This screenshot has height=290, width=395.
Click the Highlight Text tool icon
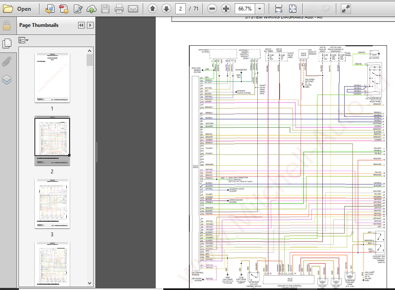[x=326, y=9]
